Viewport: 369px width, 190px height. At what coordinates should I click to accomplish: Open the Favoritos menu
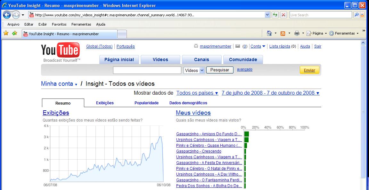pos(59,24)
